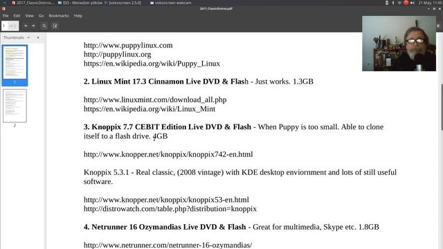Open linuxmint.com download_all.php link

tap(155, 100)
